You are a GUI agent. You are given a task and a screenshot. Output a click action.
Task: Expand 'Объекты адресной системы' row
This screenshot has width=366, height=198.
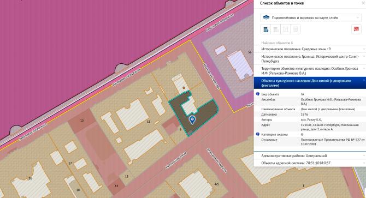point(310,163)
